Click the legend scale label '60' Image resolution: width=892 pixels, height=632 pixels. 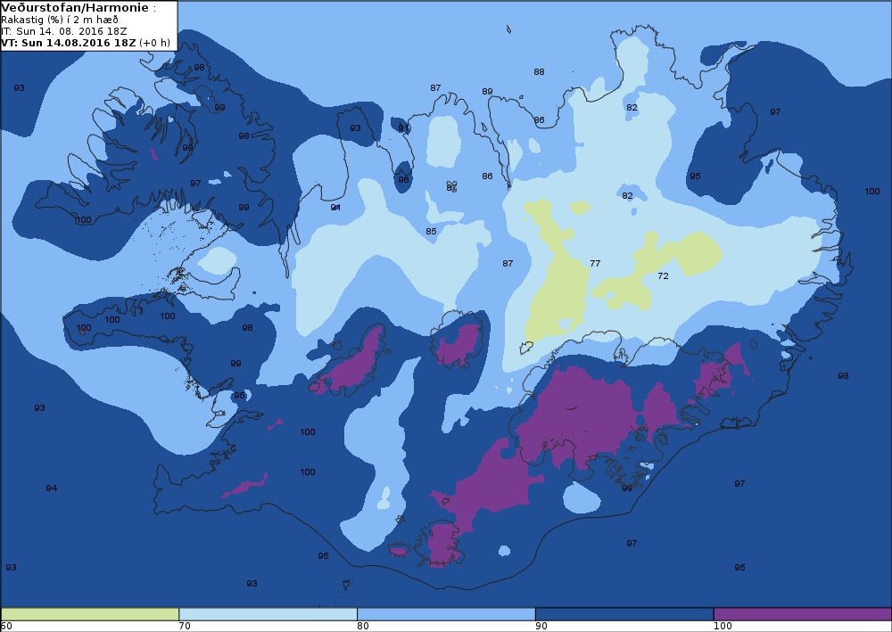click(6, 626)
